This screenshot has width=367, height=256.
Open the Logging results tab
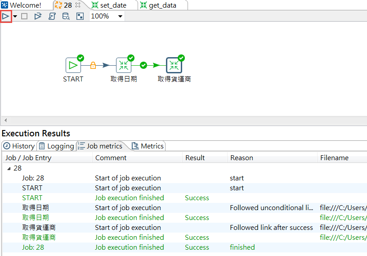point(56,146)
